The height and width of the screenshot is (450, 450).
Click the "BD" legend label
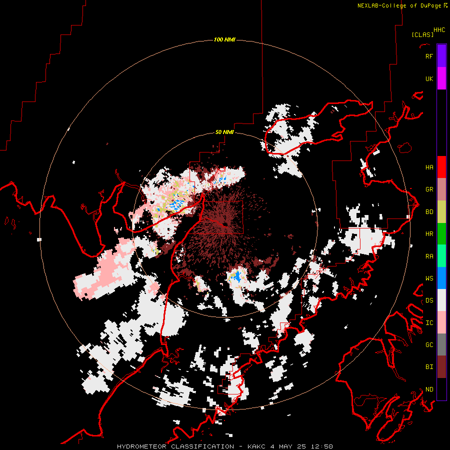pyautogui.click(x=429, y=212)
